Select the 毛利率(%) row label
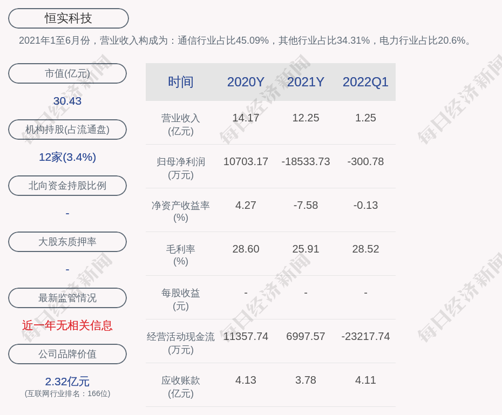Image resolution: width=502 pixels, height=415 pixels. point(181,255)
